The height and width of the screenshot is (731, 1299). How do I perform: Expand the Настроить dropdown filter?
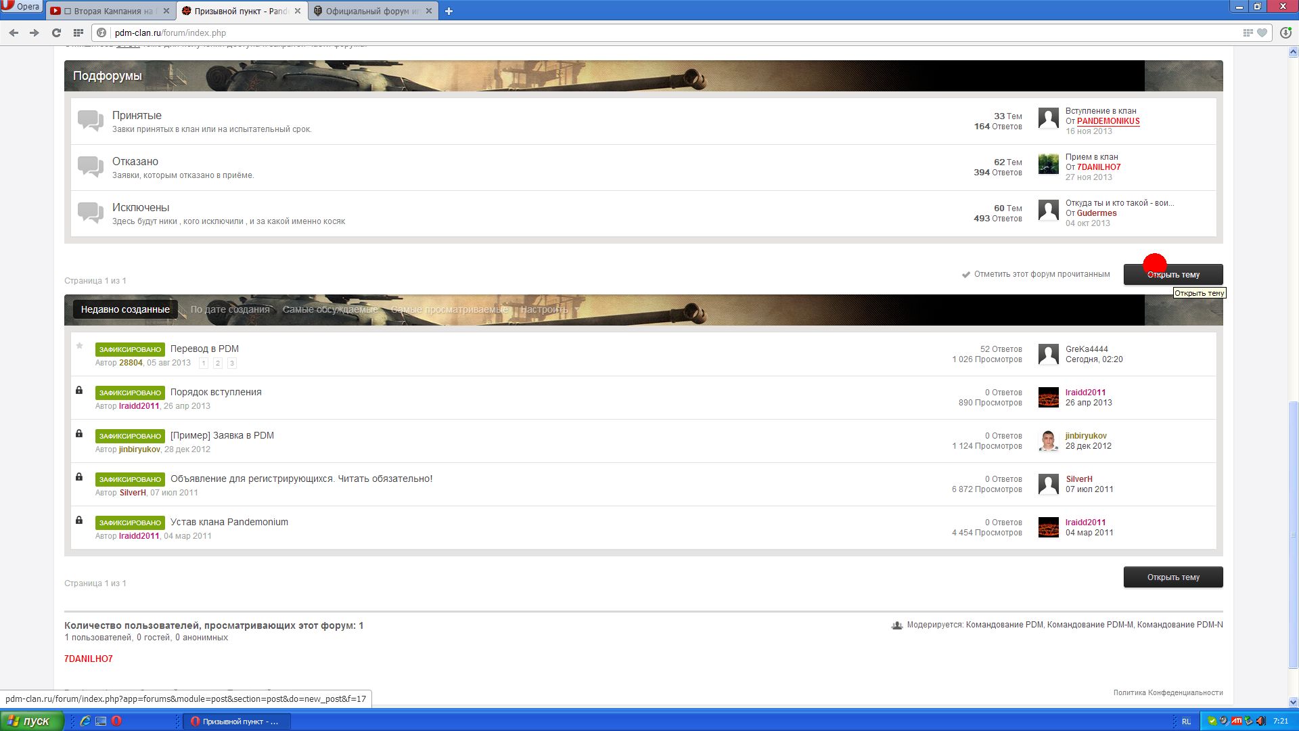point(549,309)
